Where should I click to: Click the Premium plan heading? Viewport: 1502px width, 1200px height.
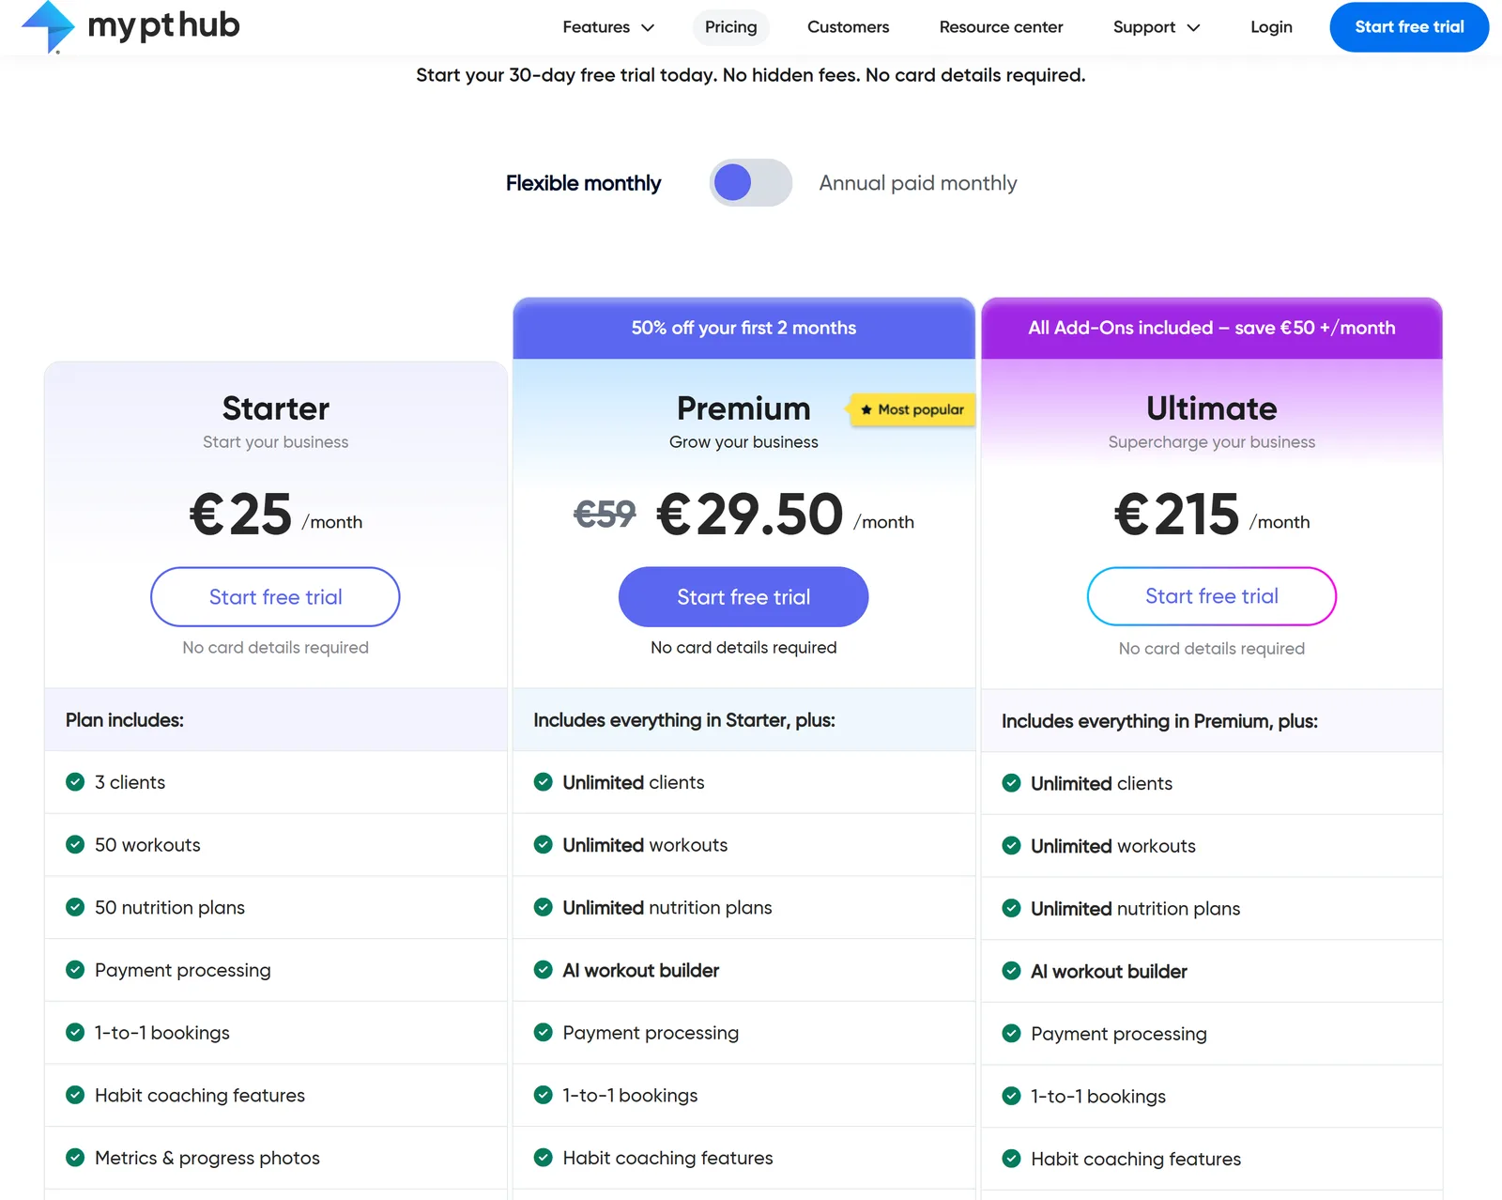pyautogui.click(x=743, y=408)
